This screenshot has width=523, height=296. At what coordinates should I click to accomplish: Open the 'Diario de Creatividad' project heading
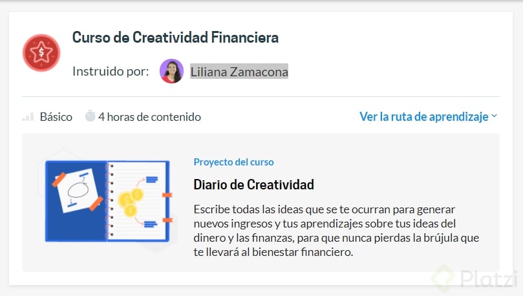253,184
